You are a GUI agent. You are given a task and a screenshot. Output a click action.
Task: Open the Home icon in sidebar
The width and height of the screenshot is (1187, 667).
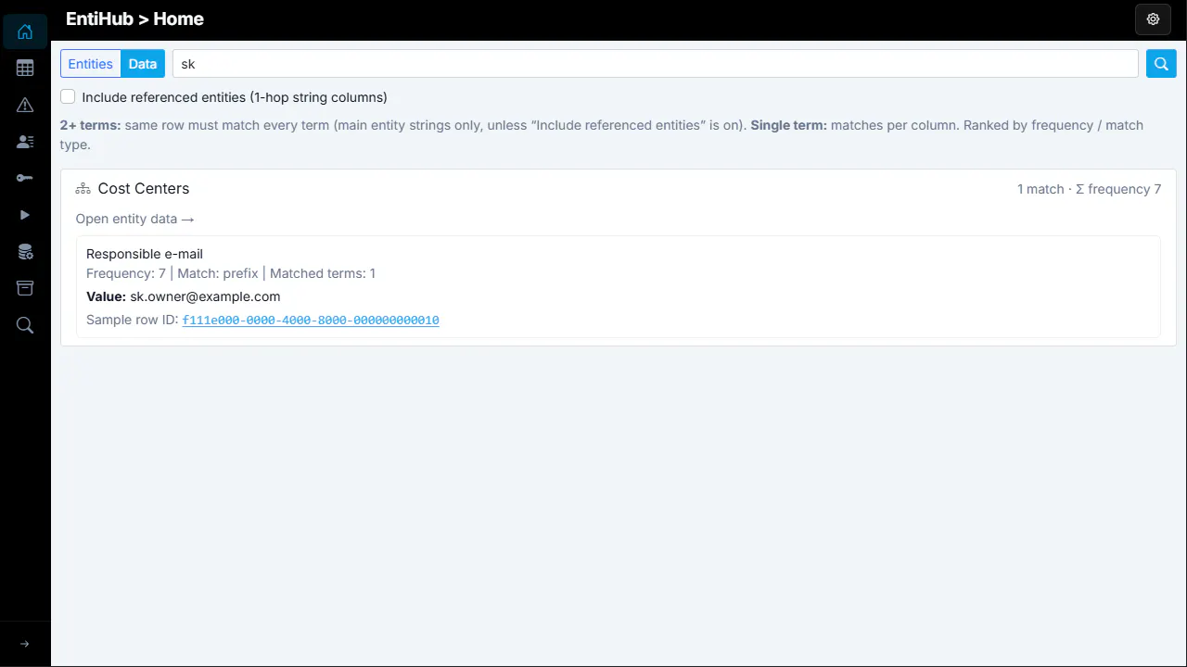(25, 31)
